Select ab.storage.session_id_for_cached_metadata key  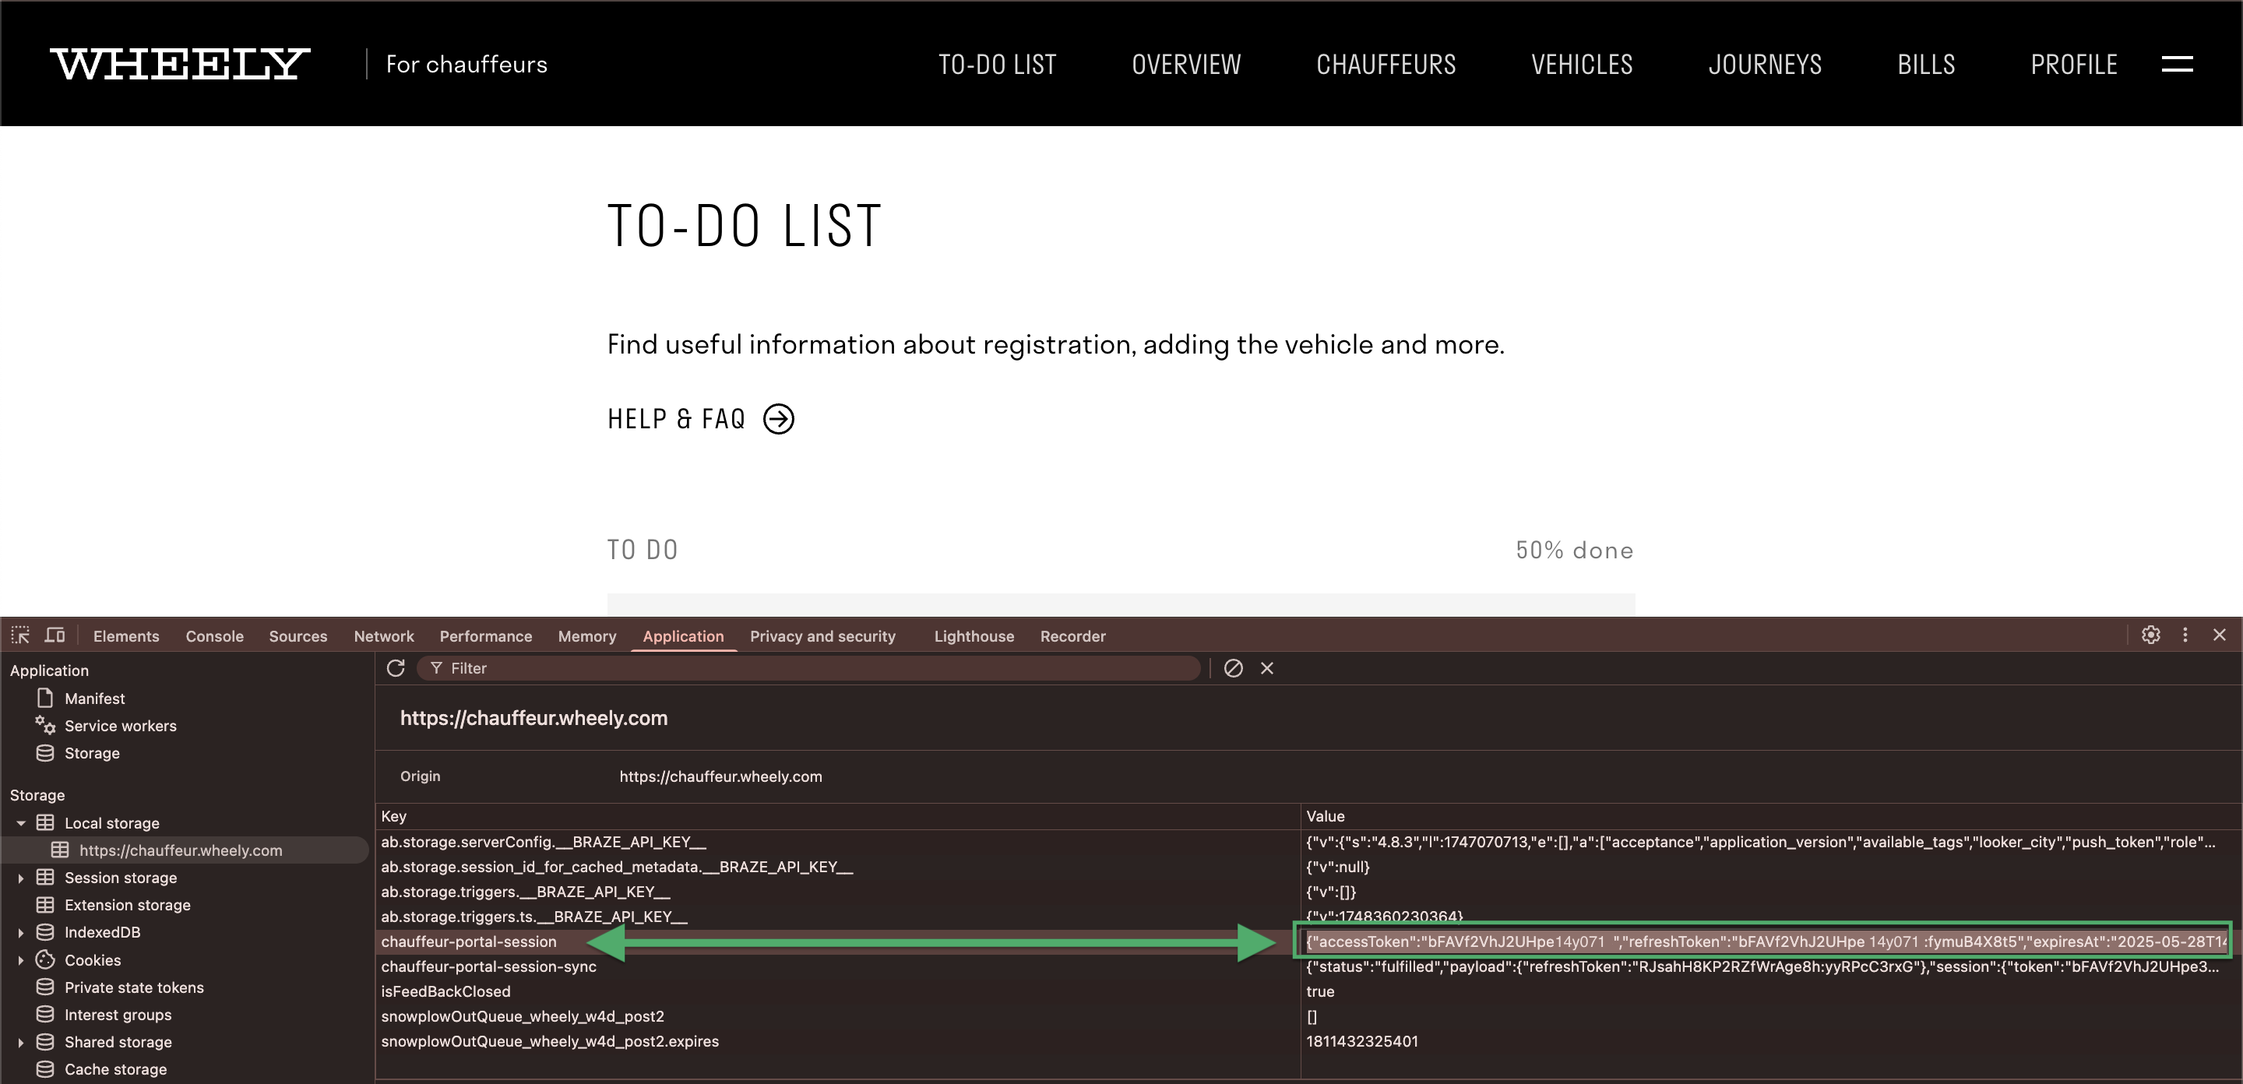(617, 866)
